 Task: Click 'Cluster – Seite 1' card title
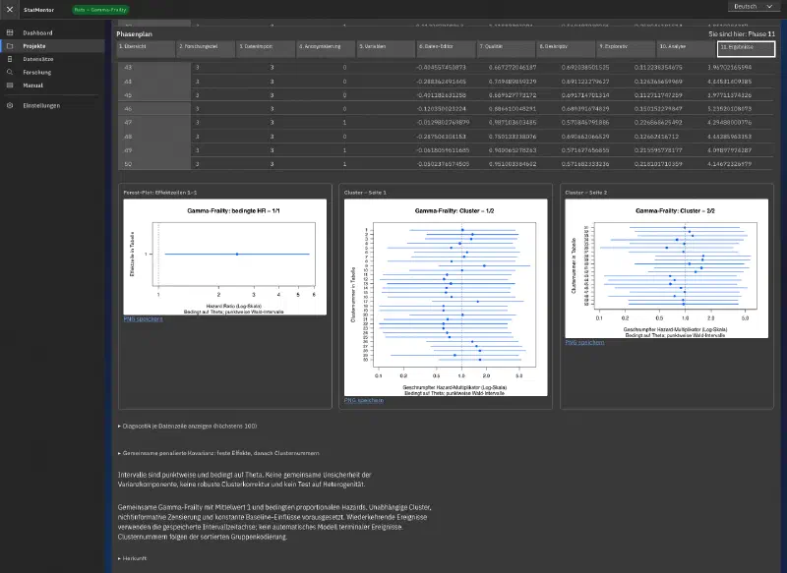tap(365, 193)
